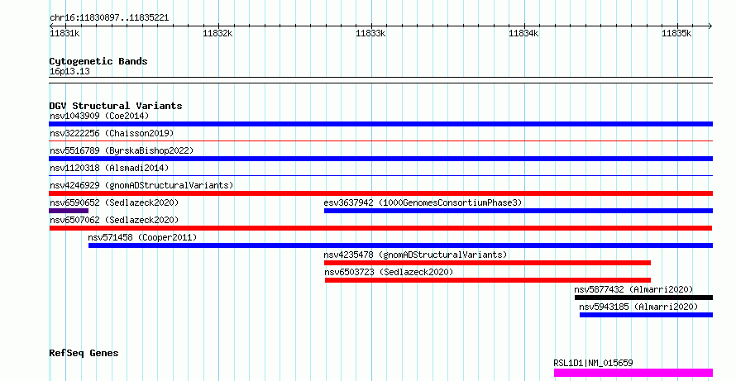Select the red nsv4246929 variant bar
The width and height of the screenshot is (736, 381).
(380, 193)
